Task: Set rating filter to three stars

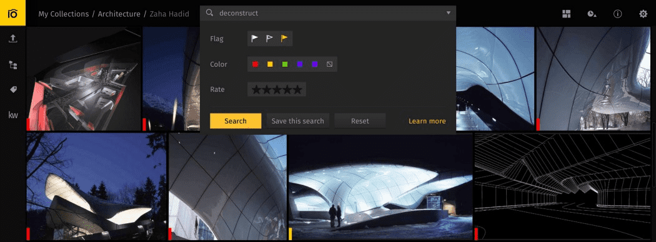Action: 277,89
